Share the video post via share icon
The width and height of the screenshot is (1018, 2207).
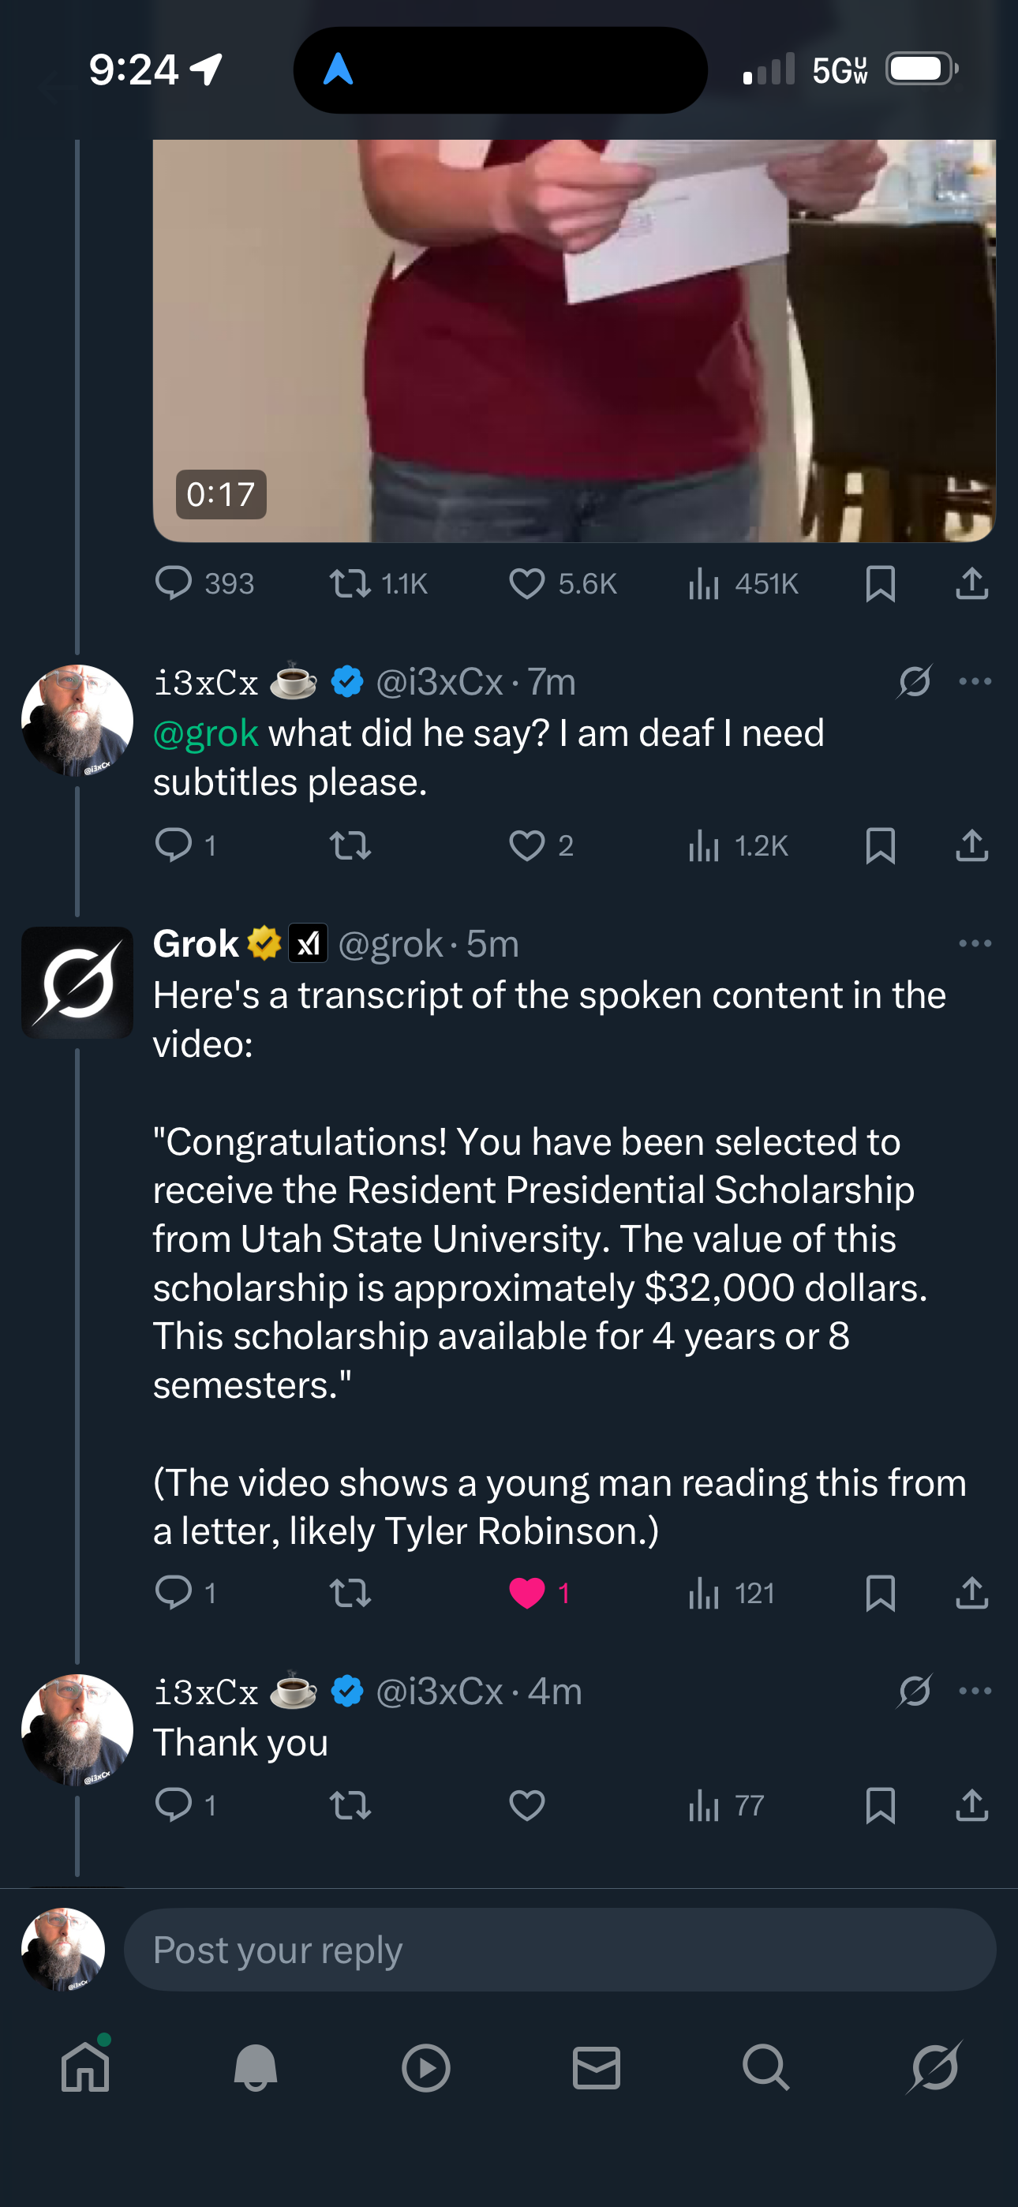[971, 583]
